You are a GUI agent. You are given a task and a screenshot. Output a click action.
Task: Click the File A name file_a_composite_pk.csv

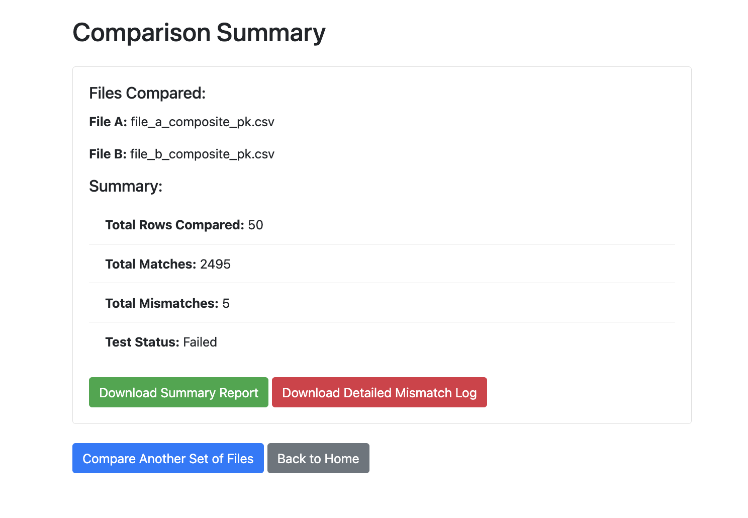tap(203, 122)
